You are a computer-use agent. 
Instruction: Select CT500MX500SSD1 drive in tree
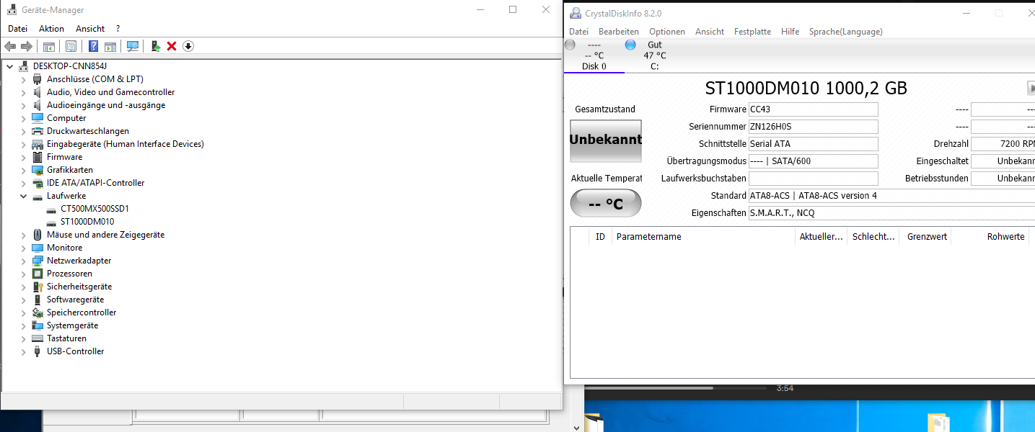94,209
